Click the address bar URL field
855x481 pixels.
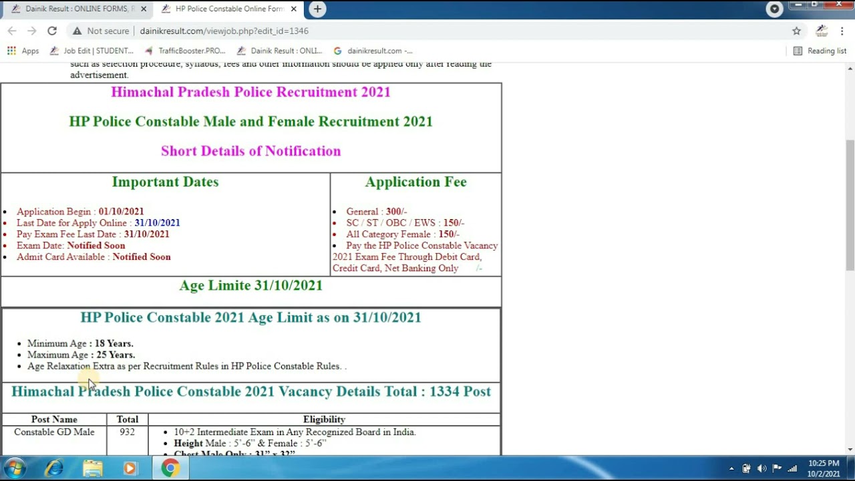(x=427, y=31)
